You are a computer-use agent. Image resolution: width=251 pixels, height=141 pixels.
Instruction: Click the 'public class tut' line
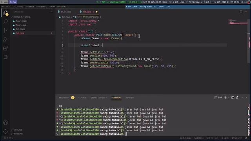pos(82,31)
